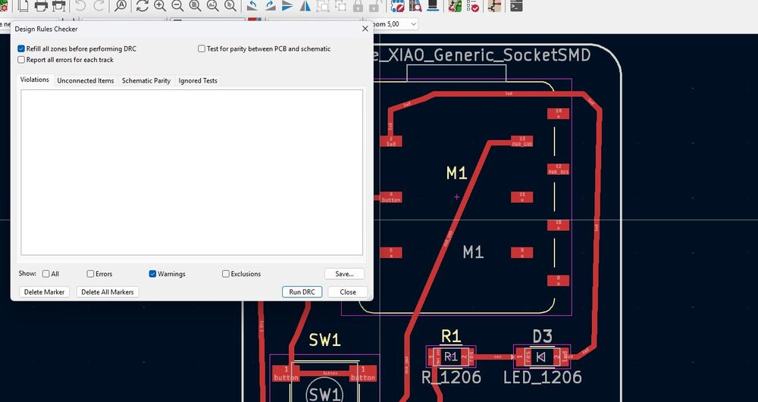Close the Design Rules Checker with X
This screenshot has height=402, width=758.
pyautogui.click(x=365, y=29)
